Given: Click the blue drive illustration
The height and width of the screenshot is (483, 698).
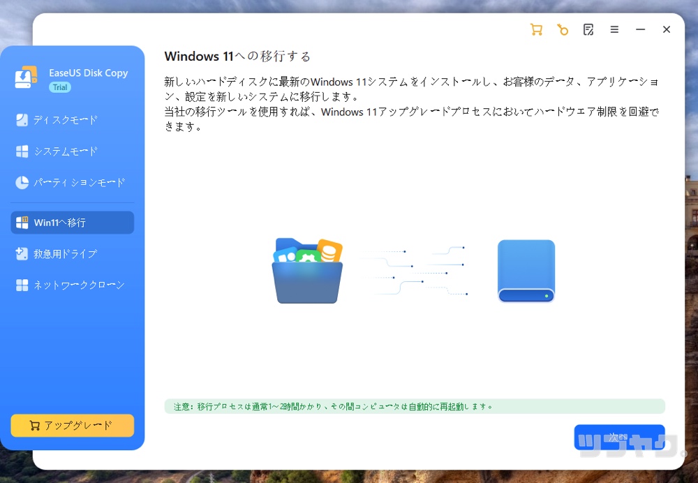Looking at the screenshot, I should 526,271.
